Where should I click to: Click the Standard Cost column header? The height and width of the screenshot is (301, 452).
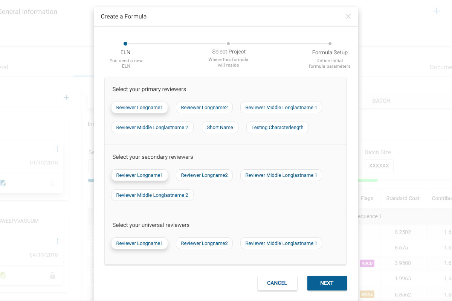tap(403, 198)
